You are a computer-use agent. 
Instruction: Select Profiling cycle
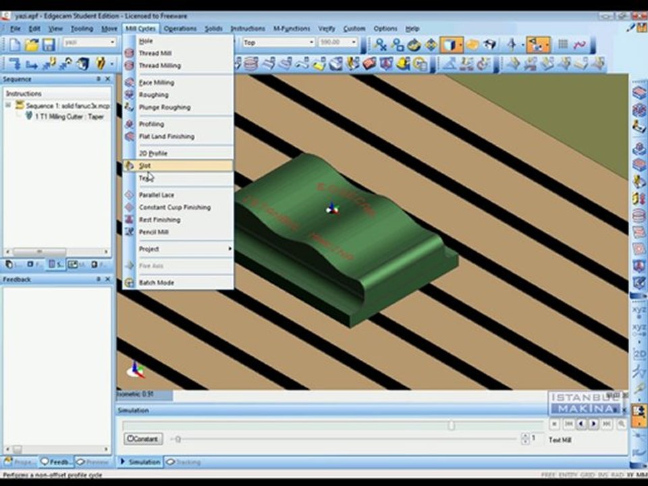point(178,124)
